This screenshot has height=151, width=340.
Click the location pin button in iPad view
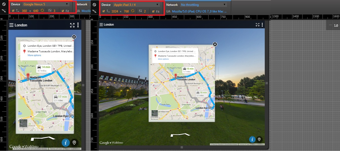click(x=259, y=139)
